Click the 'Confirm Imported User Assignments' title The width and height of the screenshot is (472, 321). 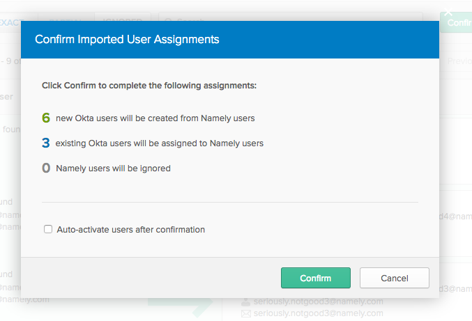pyautogui.click(x=127, y=40)
